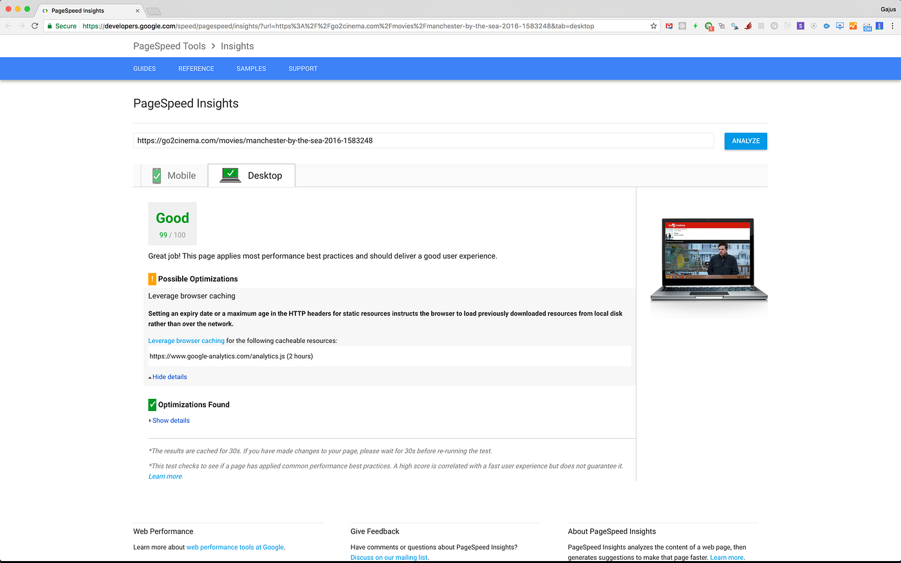
Task: Expand Show details under Optimizations Found
Action: pos(171,421)
